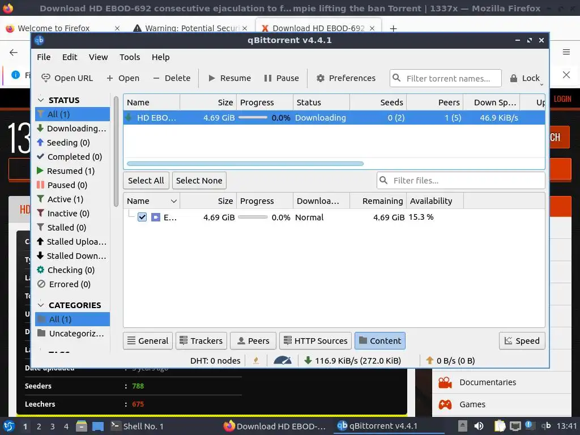
Task: Click the Preferences gear icon
Action: [321, 78]
